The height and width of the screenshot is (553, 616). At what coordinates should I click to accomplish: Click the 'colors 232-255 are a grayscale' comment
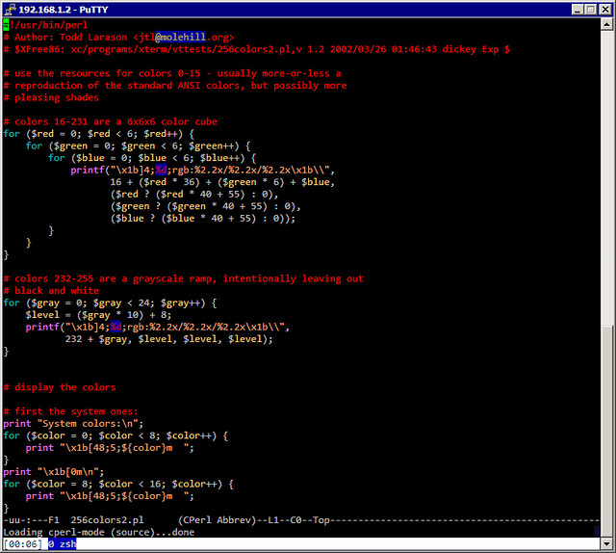184,278
